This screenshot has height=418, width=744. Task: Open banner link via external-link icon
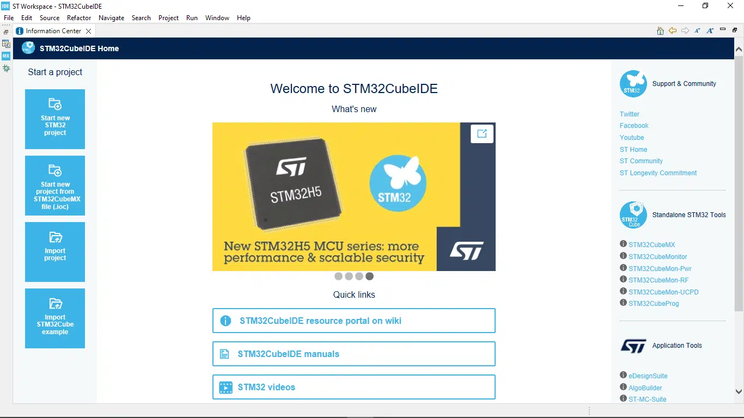(482, 133)
